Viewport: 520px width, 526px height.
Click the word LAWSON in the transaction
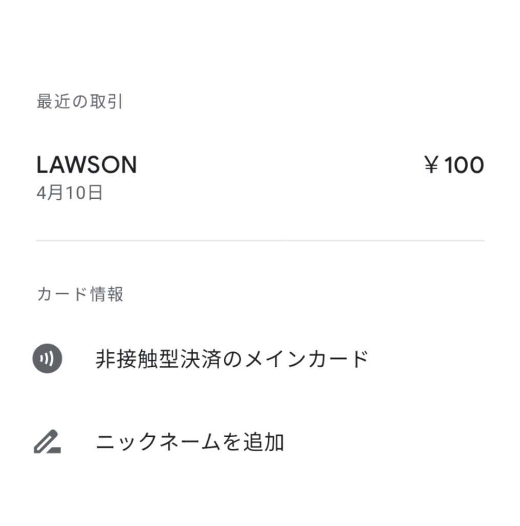pos(87,165)
